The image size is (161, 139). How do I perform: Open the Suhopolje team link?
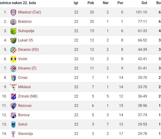[26, 31]
